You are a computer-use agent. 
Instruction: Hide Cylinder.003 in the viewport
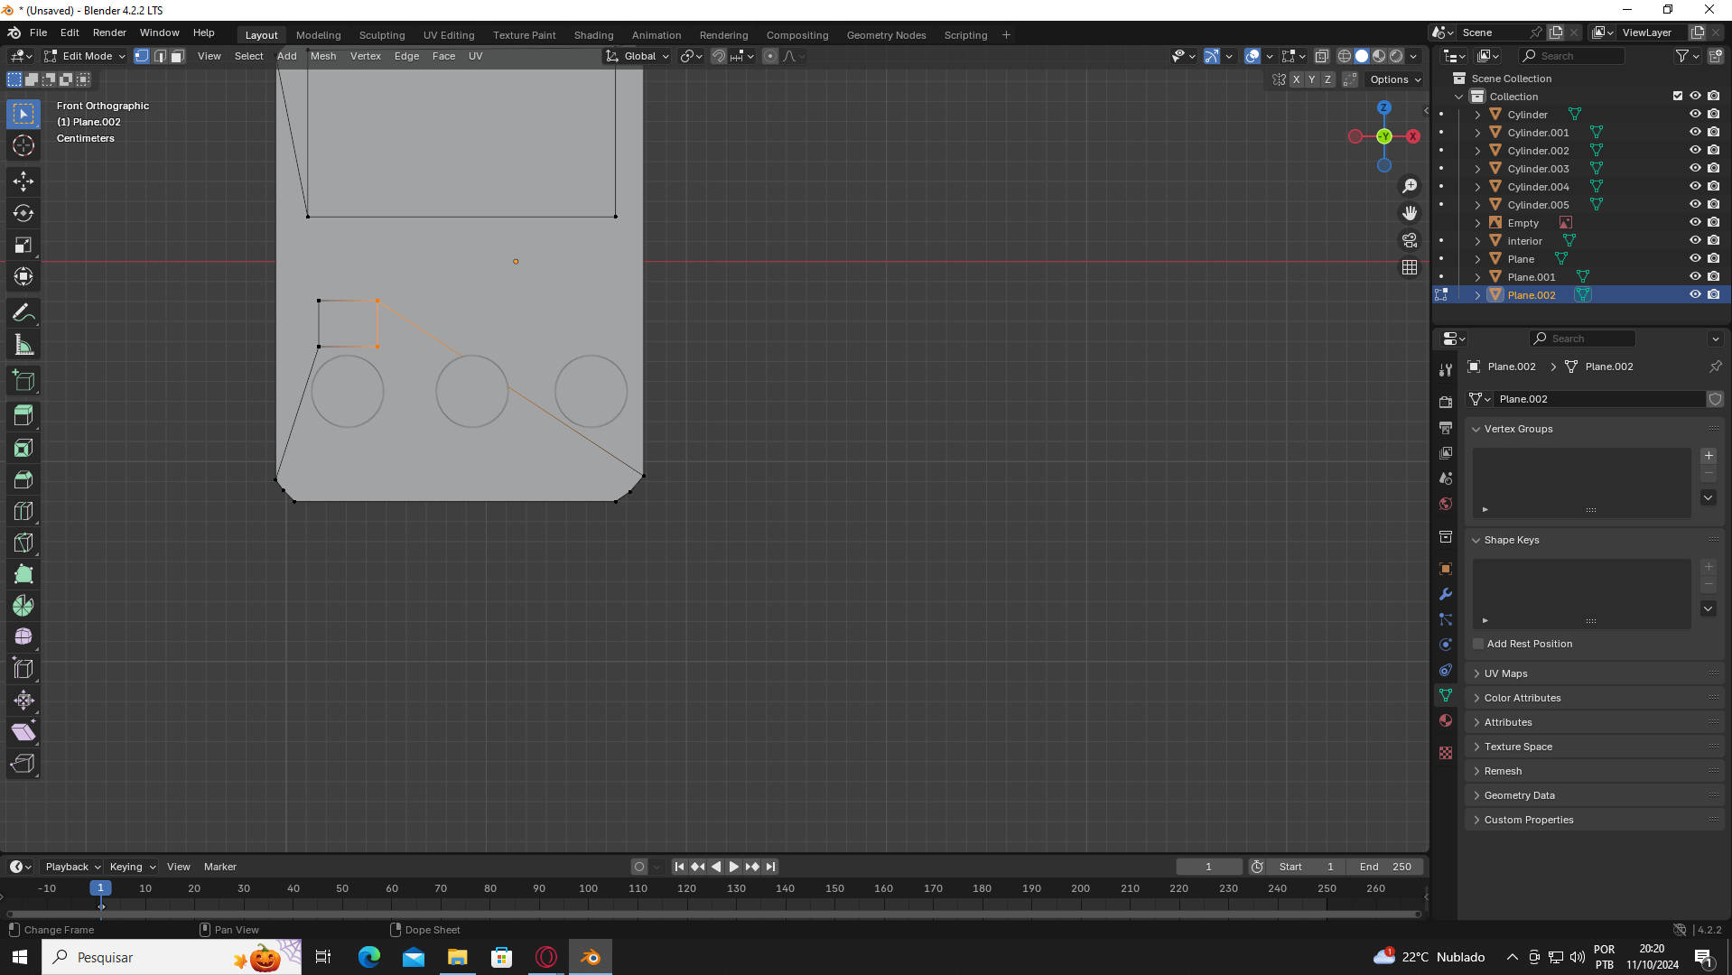1695,169
